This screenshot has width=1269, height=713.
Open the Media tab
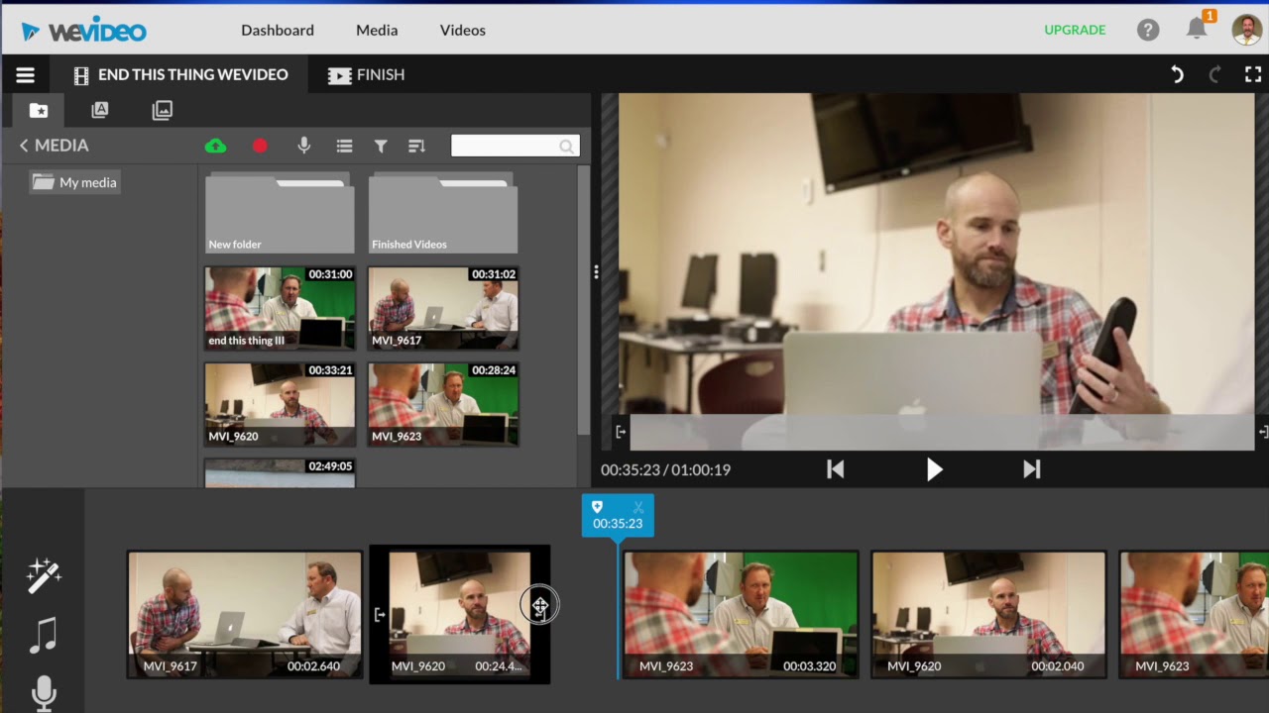pos(377,31)
